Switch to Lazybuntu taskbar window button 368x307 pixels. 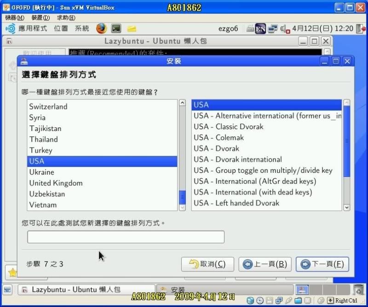86,290
